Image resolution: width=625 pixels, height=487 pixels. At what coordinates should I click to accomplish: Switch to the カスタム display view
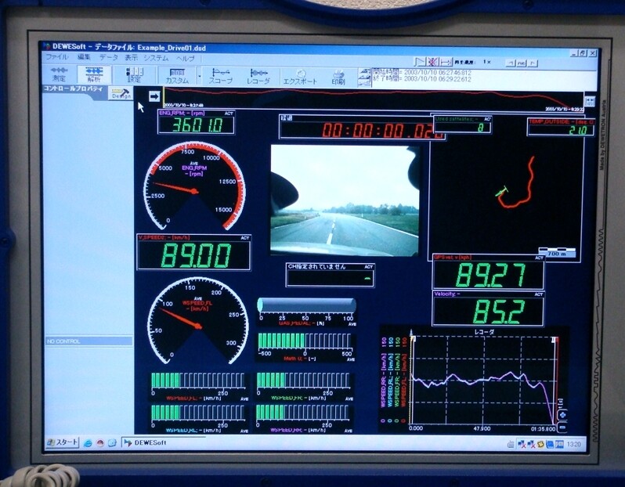tap(177, 76)
